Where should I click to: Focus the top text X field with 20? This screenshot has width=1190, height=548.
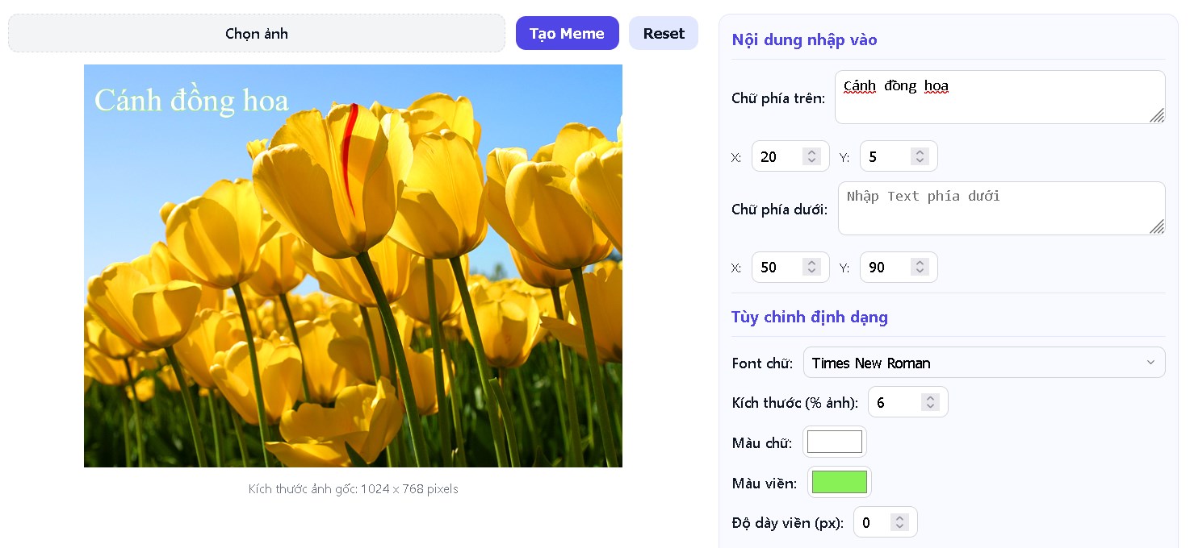click(777, 156)
